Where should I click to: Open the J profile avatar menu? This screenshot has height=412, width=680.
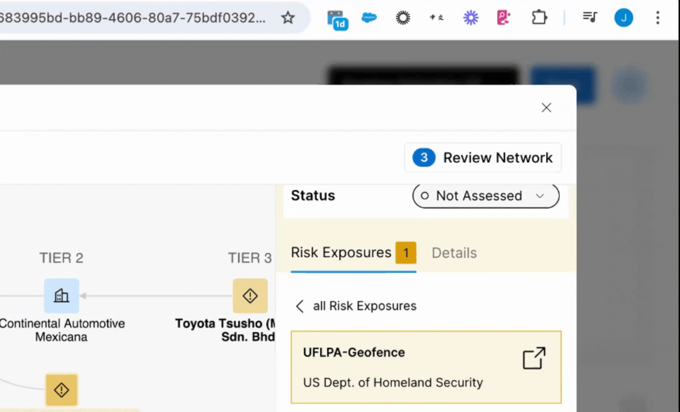point(624,18)
